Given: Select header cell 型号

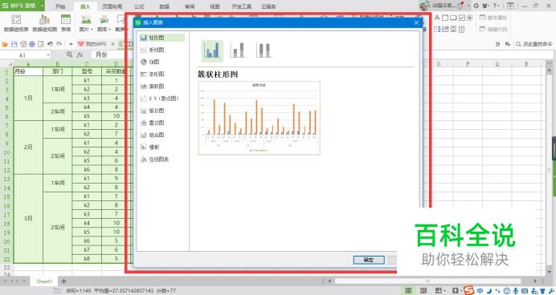Looking at the screenshot, I should 87,71.
